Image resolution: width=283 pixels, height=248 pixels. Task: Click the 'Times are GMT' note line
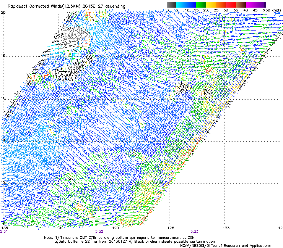click(x=119, y=238)
